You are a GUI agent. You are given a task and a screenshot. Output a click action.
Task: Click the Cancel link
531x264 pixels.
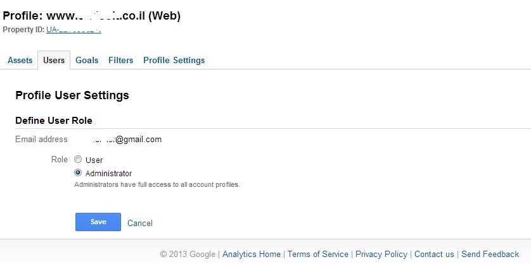click(140, 223)
